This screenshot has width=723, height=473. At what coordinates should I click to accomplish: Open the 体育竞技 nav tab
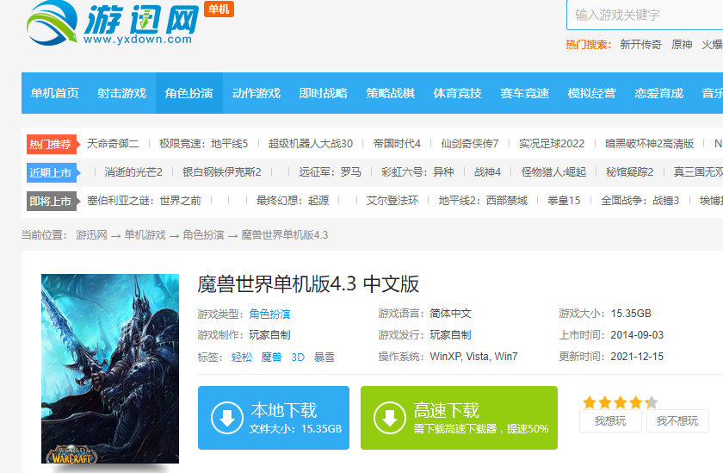coord(457,93)
